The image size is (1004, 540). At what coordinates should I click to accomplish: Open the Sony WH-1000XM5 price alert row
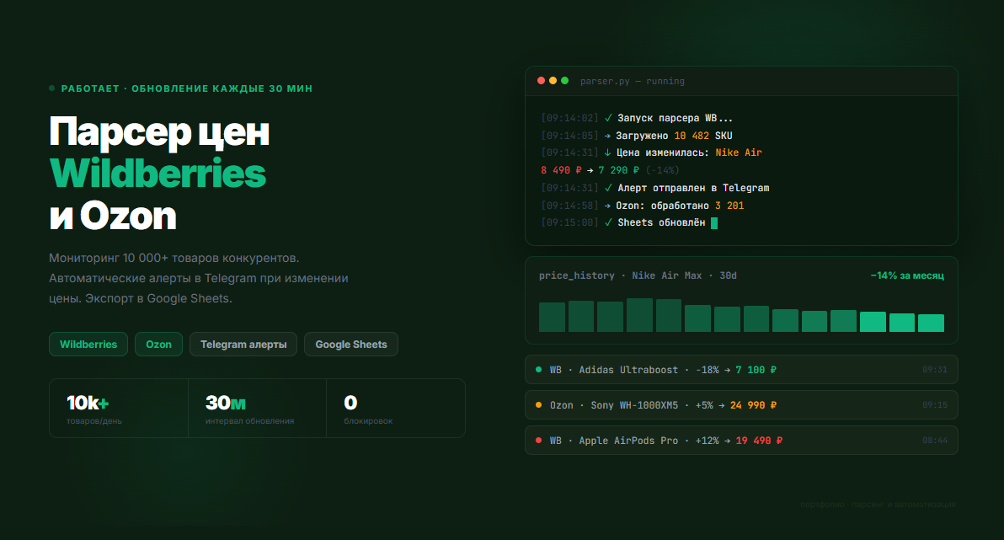coord(741,405)
